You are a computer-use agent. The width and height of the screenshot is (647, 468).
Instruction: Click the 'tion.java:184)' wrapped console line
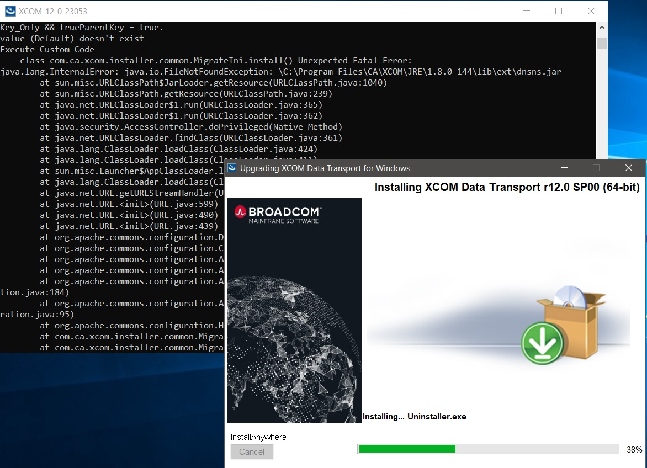coord(35,292)
